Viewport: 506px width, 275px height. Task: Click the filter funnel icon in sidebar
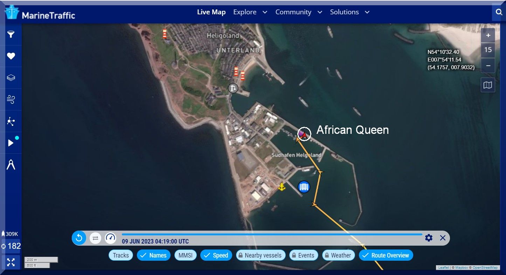(x=11, y=34)
